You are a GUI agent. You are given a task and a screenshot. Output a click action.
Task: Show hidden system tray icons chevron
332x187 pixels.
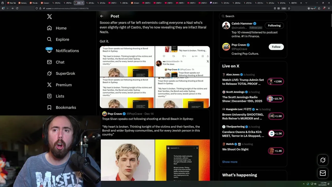303,184
